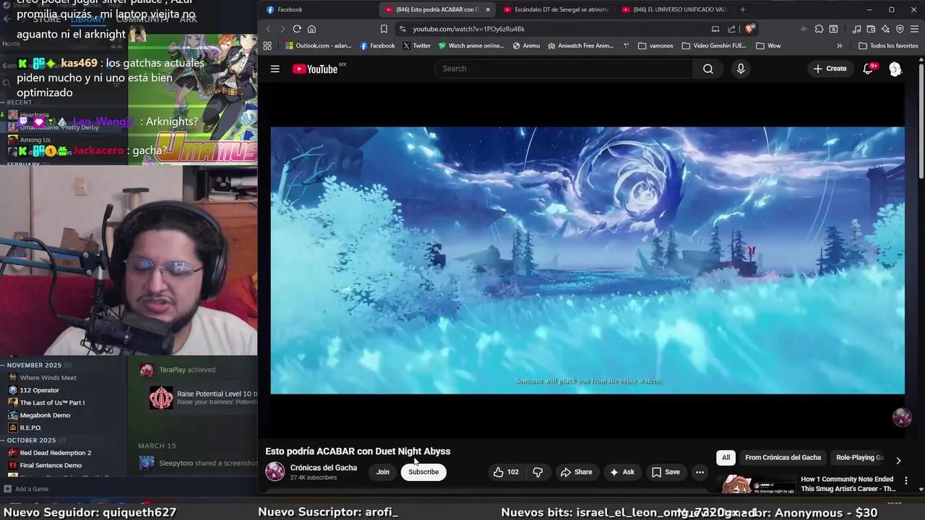The image size is (925, 520).
Task: Click the Ask button under the video
Action: click(621, 472)
